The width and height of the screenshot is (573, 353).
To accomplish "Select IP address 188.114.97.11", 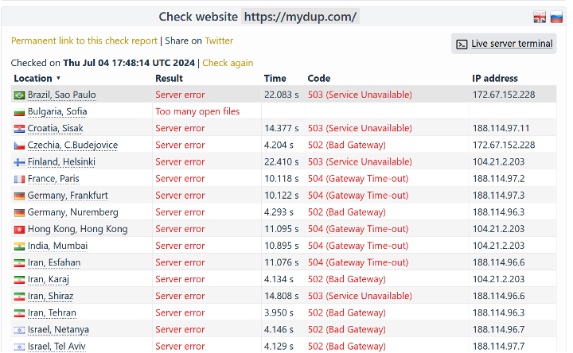I will (501, 129).
